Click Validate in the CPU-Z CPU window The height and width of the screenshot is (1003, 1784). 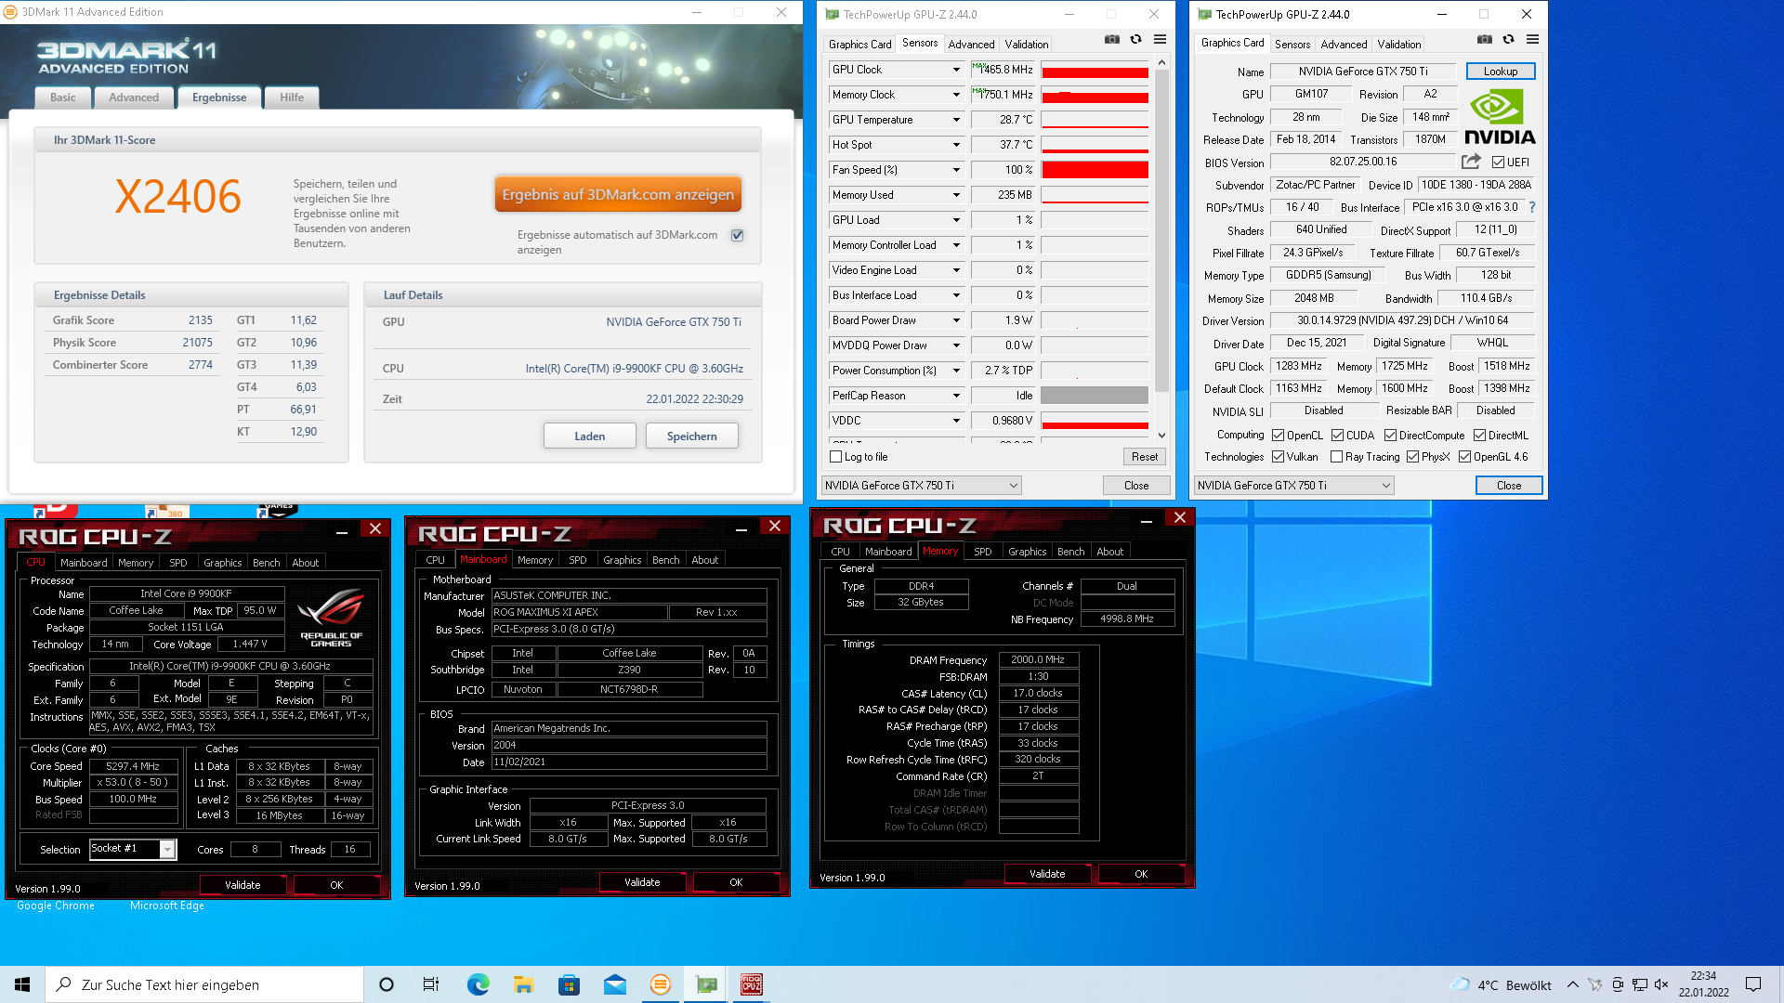[x=243, y=885]
